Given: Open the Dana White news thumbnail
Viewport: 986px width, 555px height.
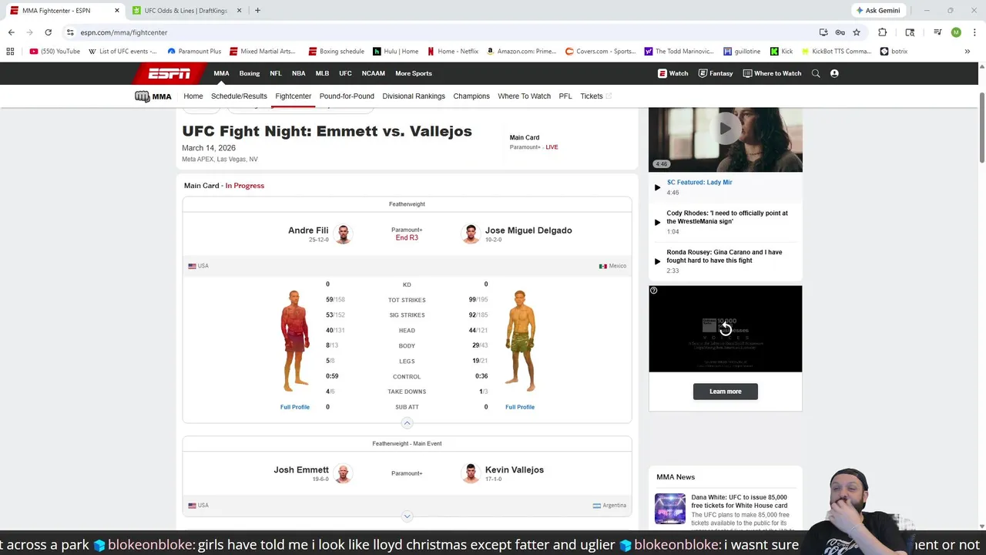Looking at the screenshot, I should tap(670, 509).
